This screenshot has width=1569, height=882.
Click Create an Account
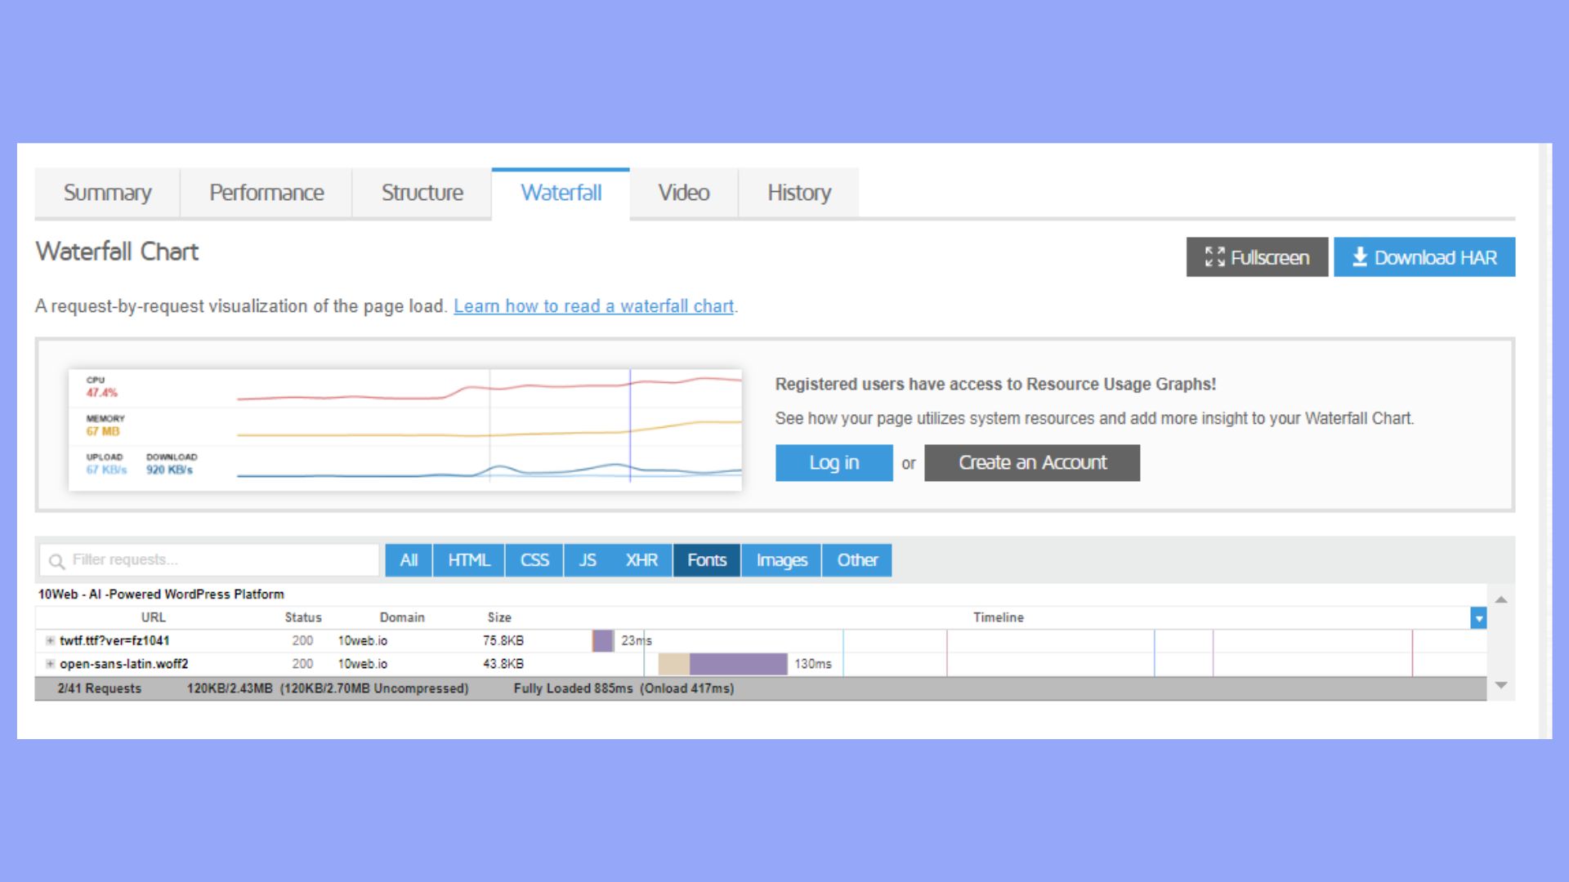pos(1032,462)
